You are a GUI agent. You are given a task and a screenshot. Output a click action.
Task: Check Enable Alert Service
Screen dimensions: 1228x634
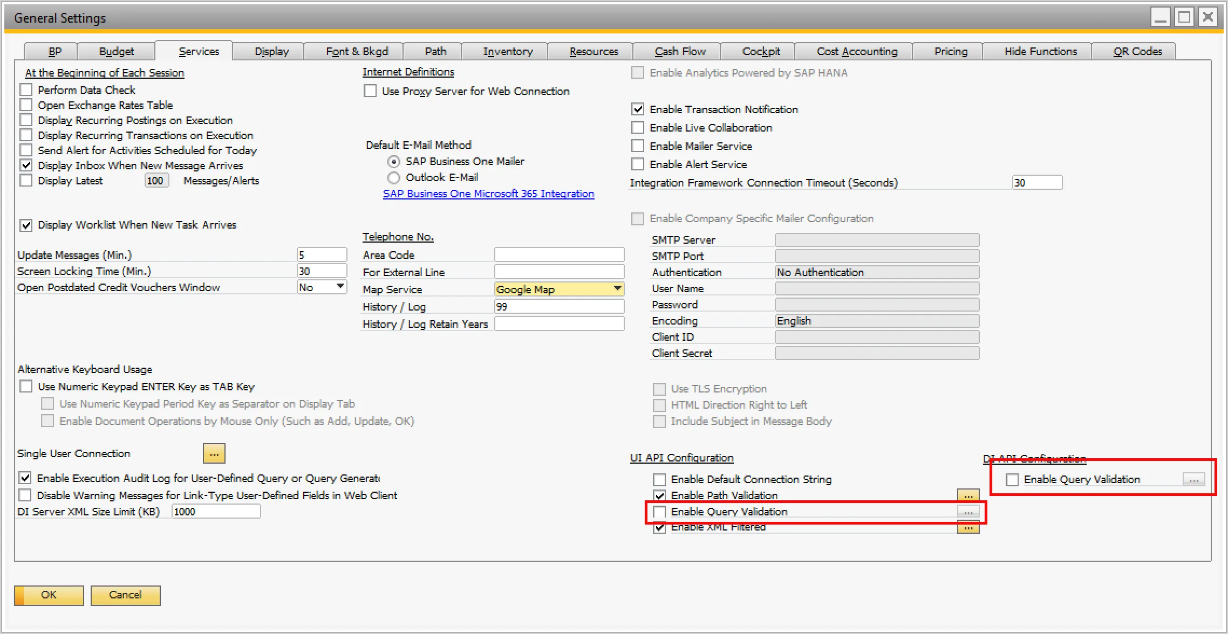[638, 164]
